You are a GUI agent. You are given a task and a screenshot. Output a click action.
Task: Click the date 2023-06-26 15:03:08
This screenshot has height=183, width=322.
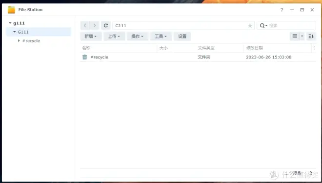click(x=269, y=57)
